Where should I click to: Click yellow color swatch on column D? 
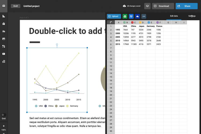140,23
